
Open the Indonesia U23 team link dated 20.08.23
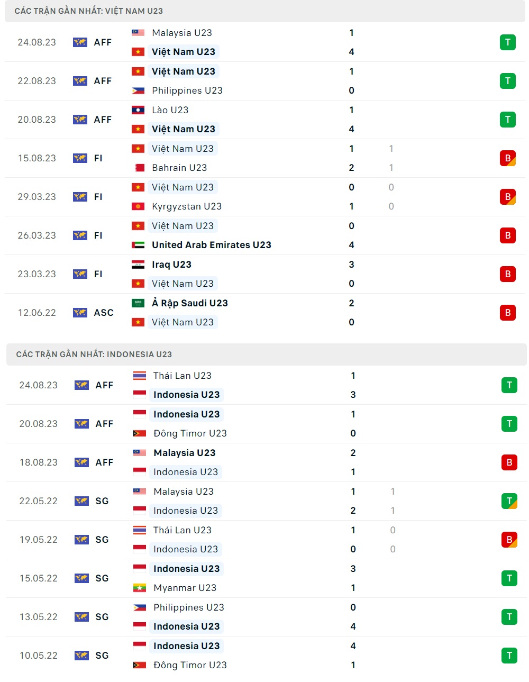click(186, 414)
